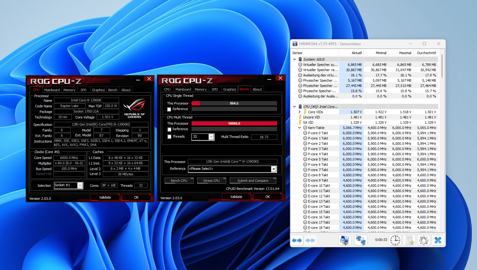The height and width of the screenshot is (270, 477).
Task: Open Memory tab in the CPU-Z processor window
Action: point(69,90)
